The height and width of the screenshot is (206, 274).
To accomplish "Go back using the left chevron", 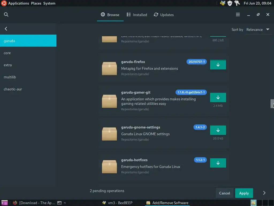I will pyautogui.click(x=6, y=29).
